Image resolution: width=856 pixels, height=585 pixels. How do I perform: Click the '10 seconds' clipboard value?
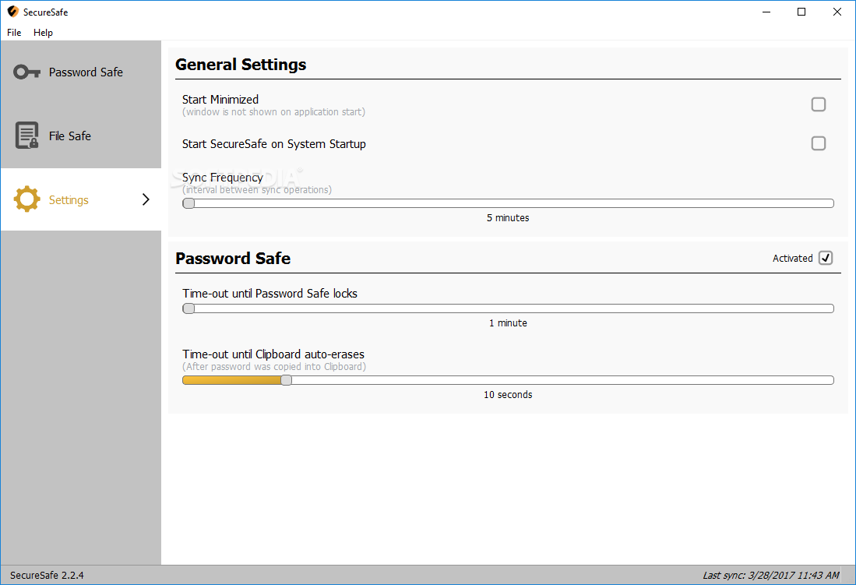click(508, 395)
